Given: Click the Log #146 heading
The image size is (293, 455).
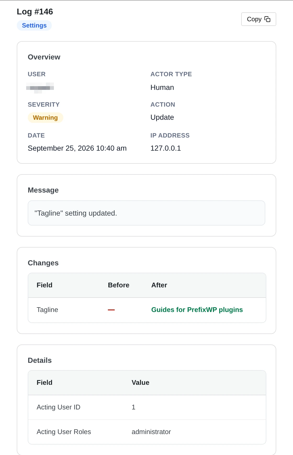Looking at the screenshot, I should pos(35,12).
